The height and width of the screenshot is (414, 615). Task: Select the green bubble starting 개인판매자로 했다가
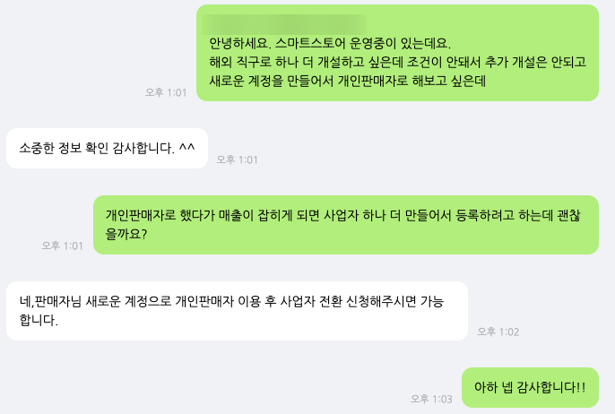click(346, 225)
